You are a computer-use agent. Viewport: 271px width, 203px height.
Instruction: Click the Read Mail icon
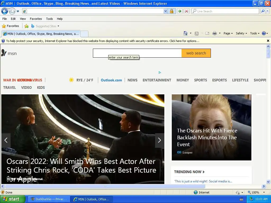[x=207, y=33]
